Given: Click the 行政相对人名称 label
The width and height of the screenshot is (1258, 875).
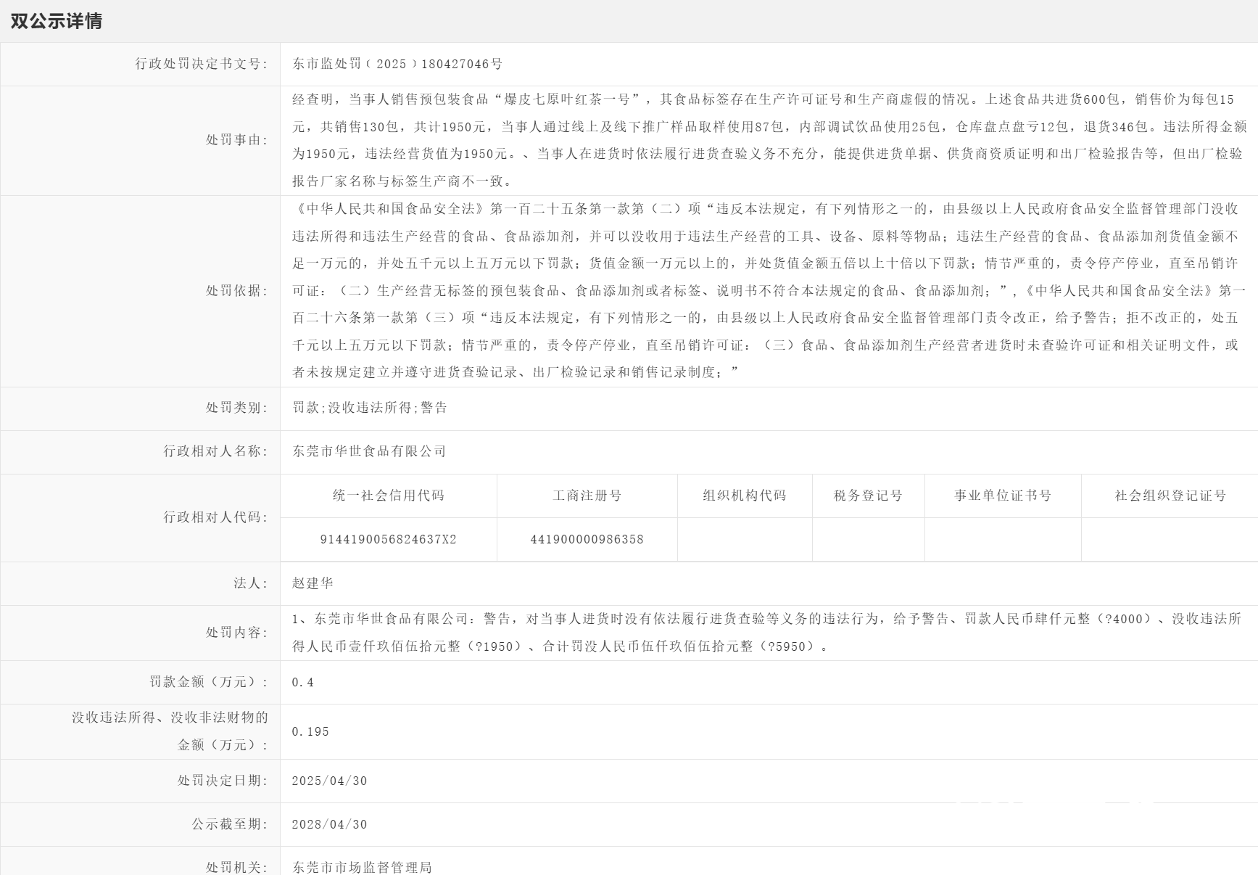Looking at the screenshot, I should [x=215, y=451].
